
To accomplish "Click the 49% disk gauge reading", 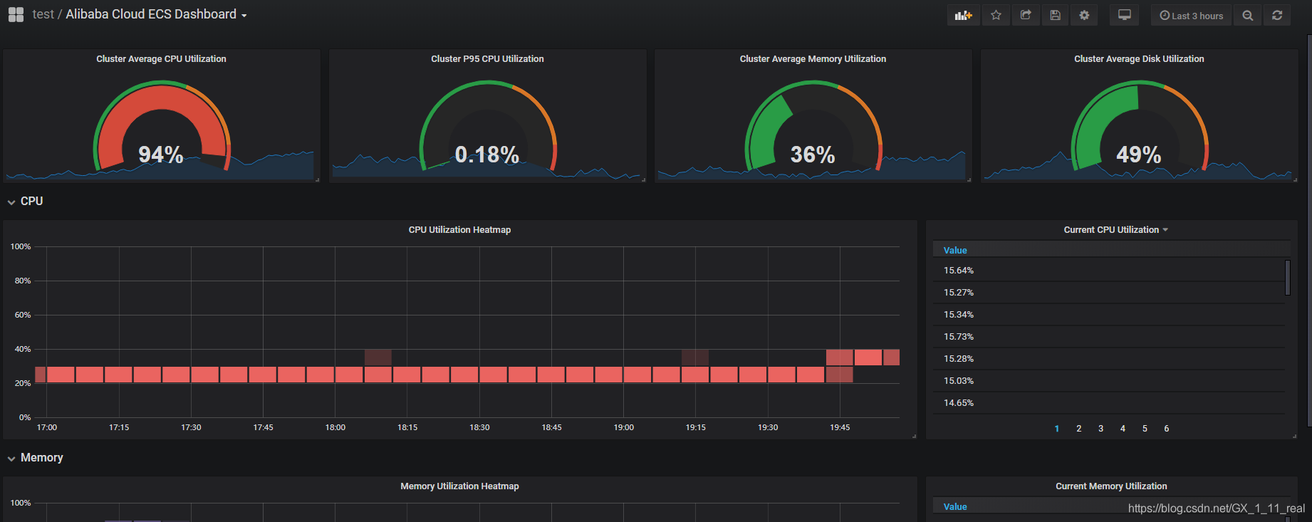I will (1139, 155).
